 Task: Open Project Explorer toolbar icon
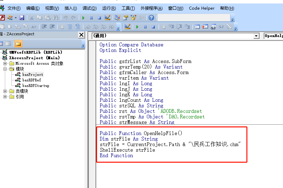[117, 18]
